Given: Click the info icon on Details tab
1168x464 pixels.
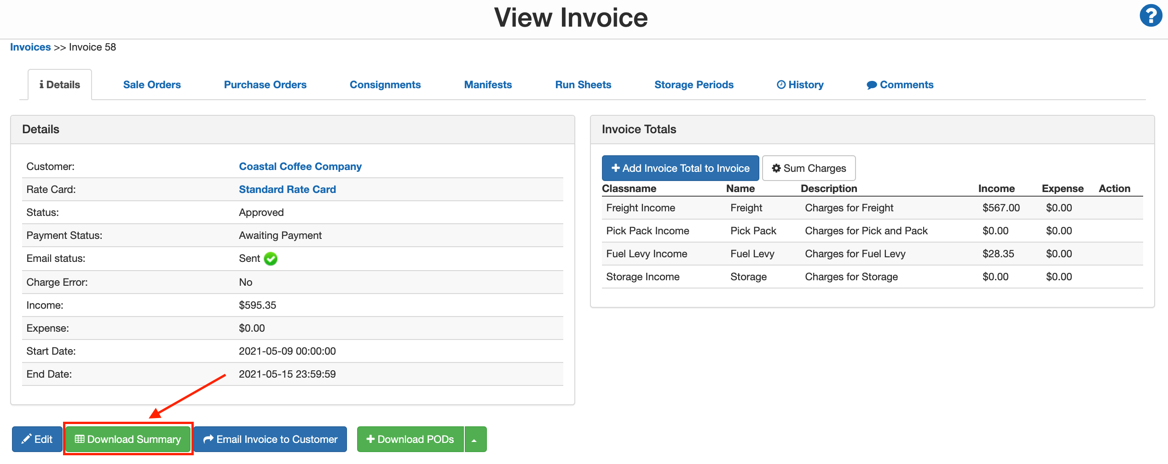Looking at the screenshot, I should pos(42,84).
